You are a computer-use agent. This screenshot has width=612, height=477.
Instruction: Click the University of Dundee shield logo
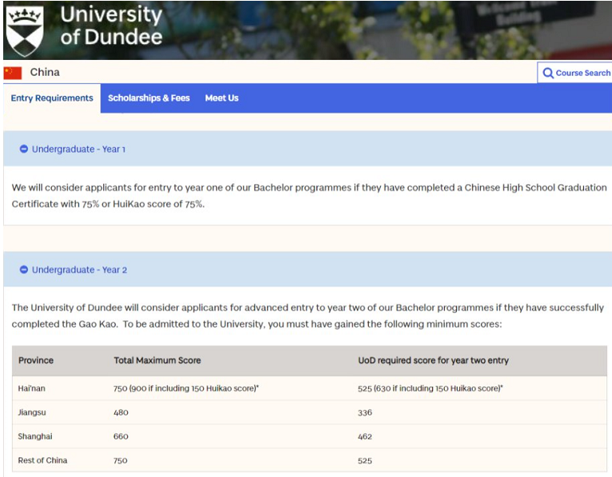[26, 31]
